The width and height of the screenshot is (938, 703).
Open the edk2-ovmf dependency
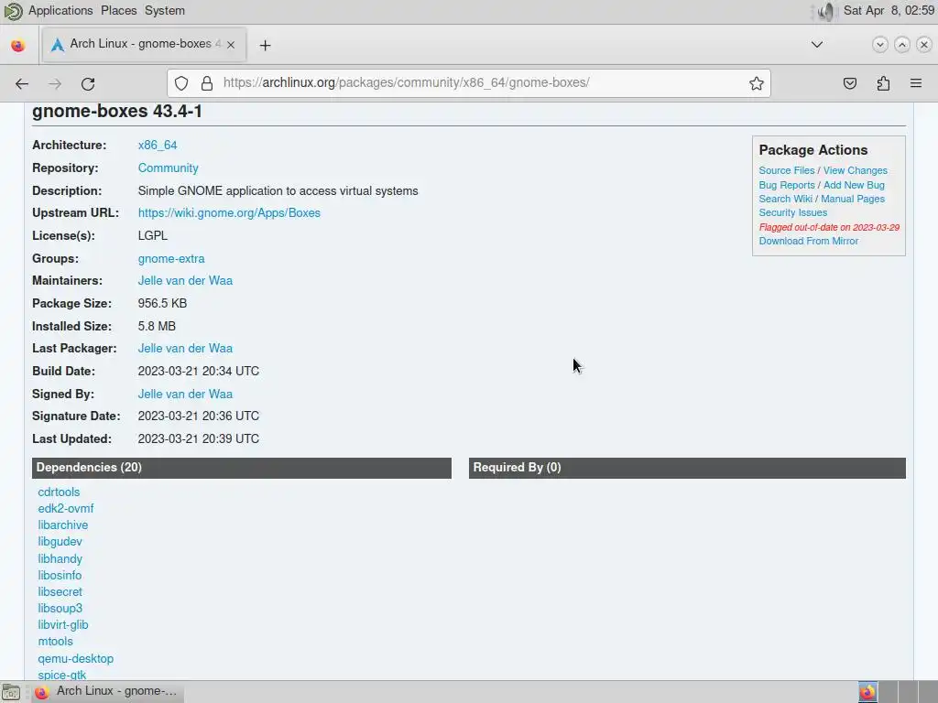click(66, 509)
